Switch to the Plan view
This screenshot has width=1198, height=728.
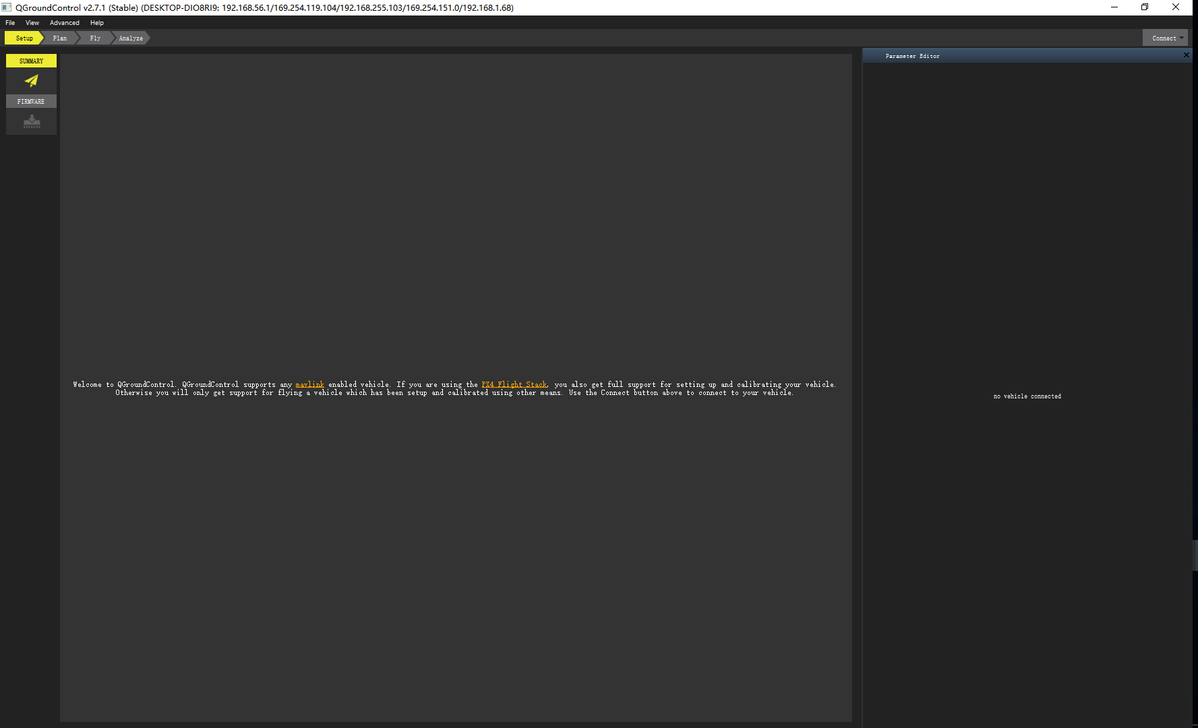pos(60,38)
